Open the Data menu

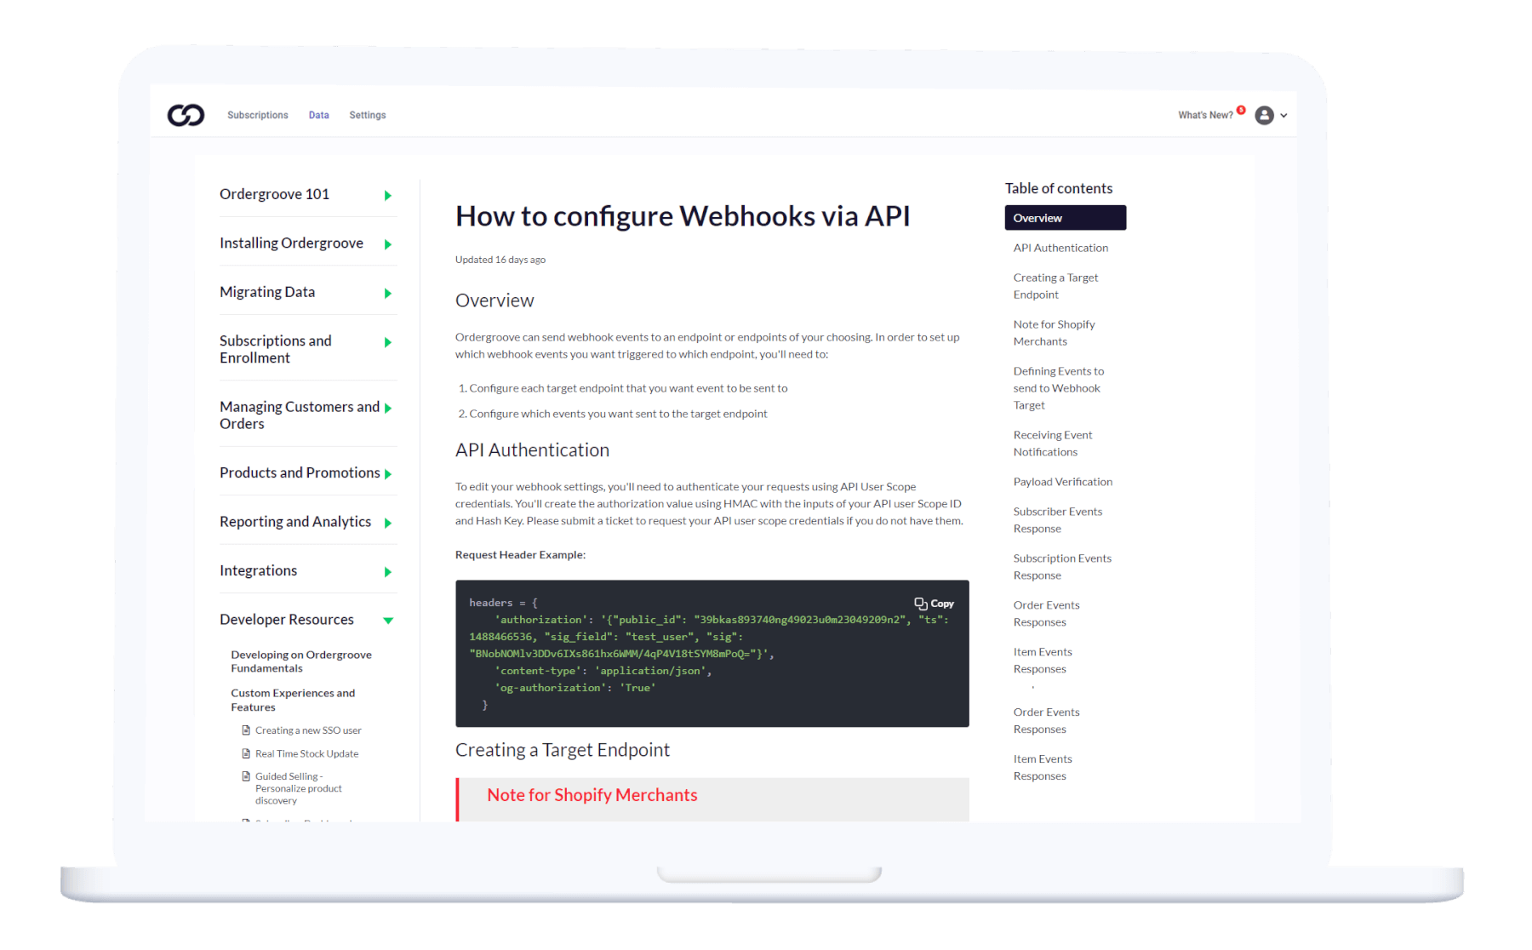[319, 115]
